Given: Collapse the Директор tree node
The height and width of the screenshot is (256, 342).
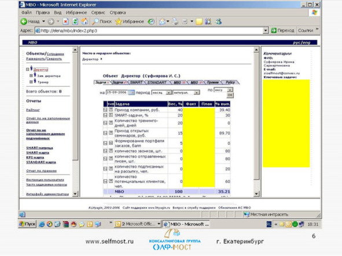Looking at the screenshot, I should tap(27, 70).
